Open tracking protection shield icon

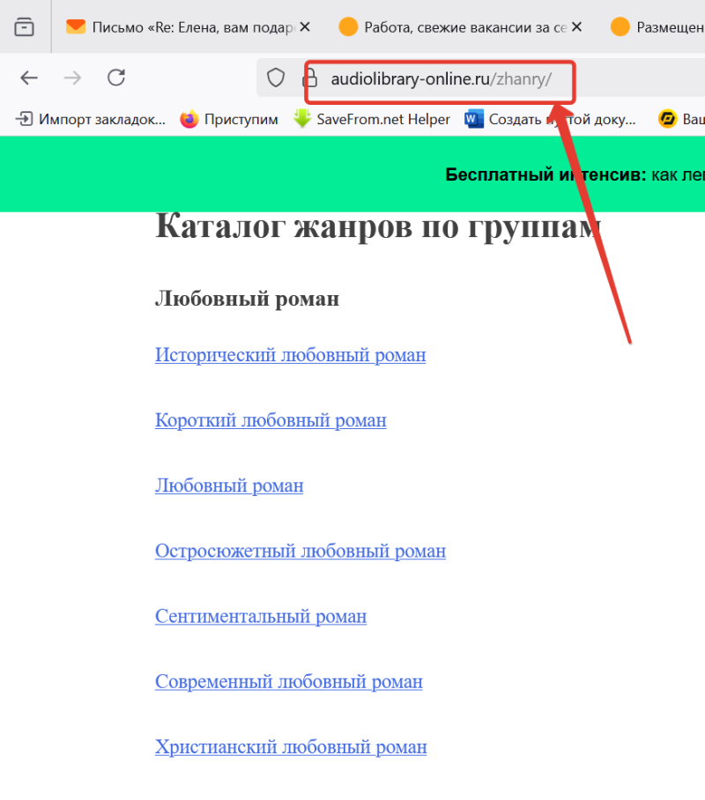click(277, 78)
